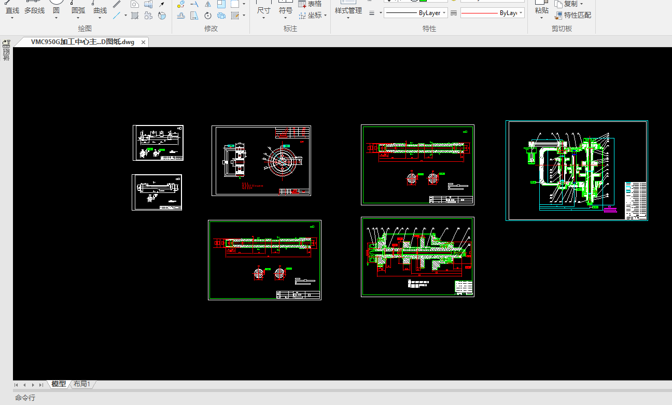Image resolution: width=672 pixels, height=405 pixels.
Task: Expand the 曲线 dropdown arrow
Action: [100, 18]
